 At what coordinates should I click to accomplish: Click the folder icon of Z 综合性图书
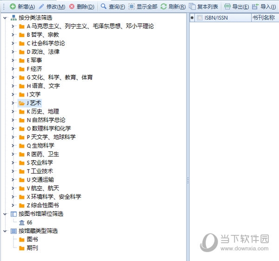click(22, 205)
